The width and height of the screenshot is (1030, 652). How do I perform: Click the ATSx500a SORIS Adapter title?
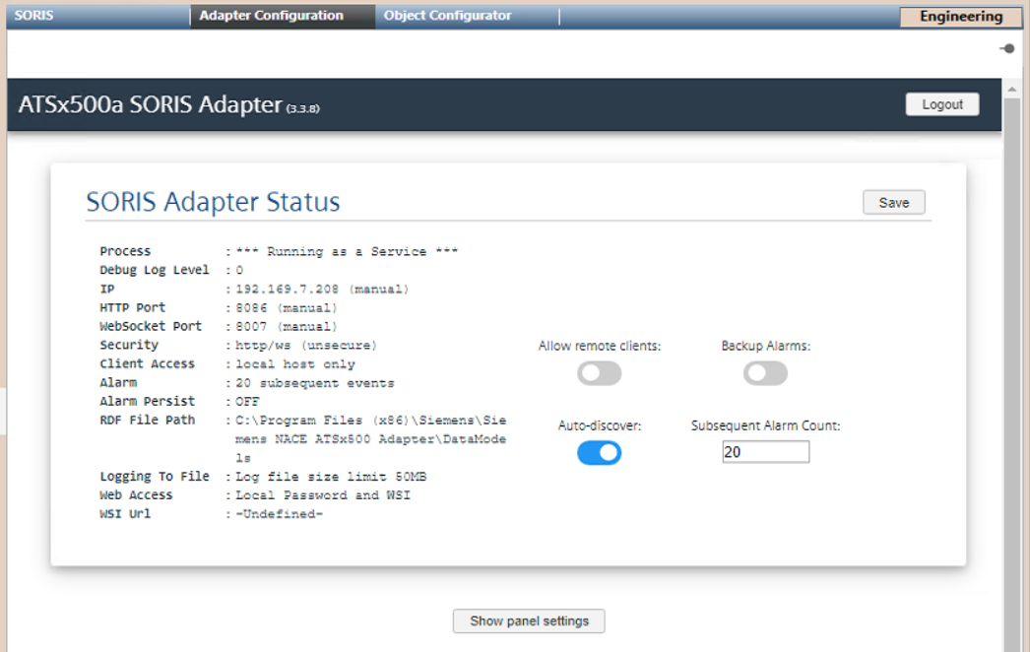click(x=150, y=104)
